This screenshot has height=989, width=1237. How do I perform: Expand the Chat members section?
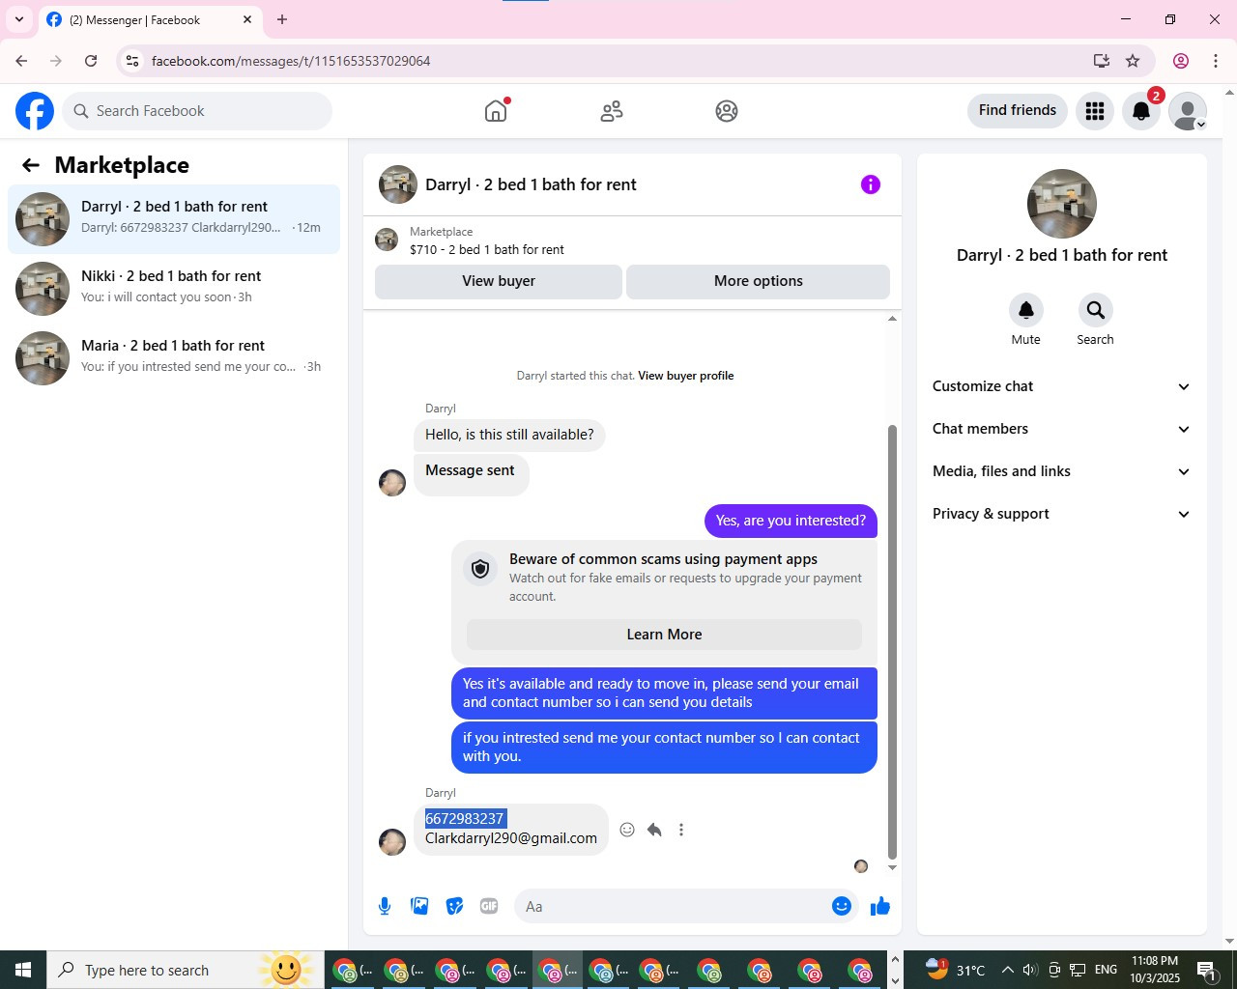[x=1061, y=429]
